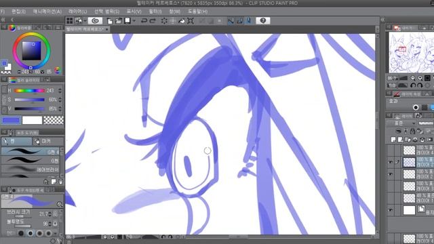Open the Animation (A) menu
The image size is (434, 244).
[x=47, y=12]
